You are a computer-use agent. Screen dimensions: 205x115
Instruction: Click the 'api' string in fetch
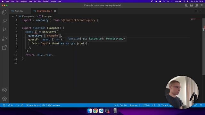pos(45,43)
